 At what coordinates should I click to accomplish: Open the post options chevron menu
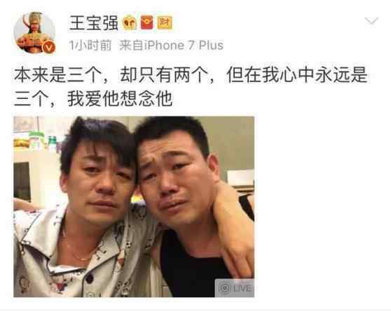[371, 21]
